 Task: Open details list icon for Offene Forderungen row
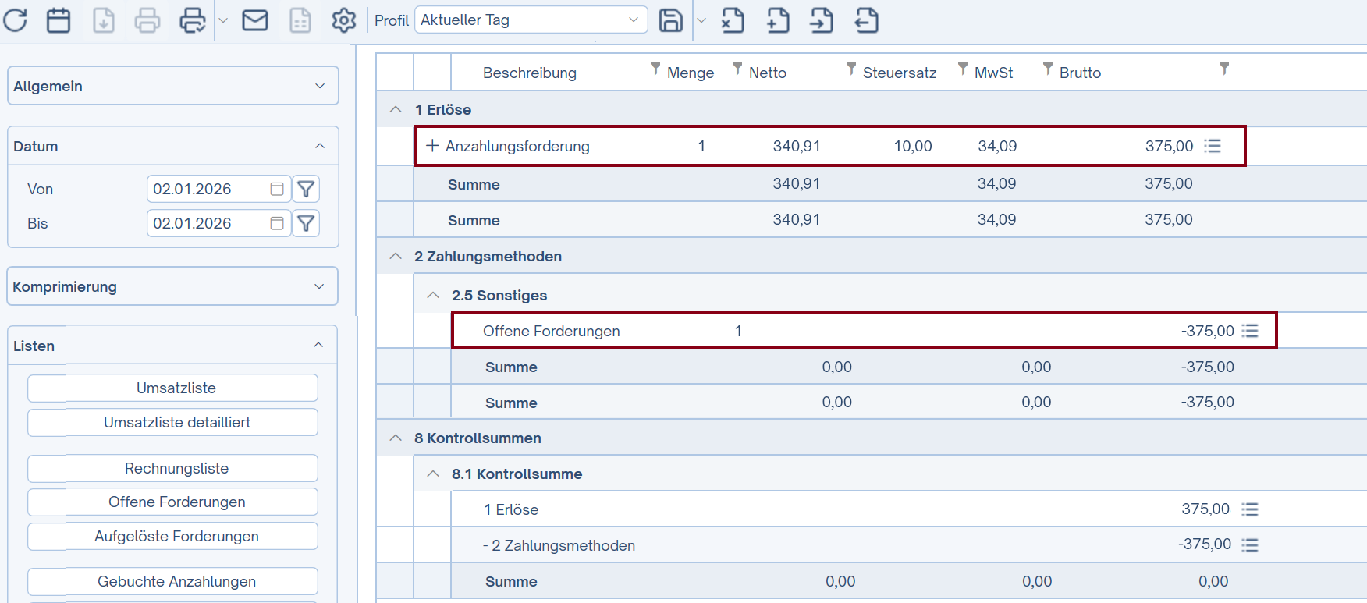pos(1250,331)
